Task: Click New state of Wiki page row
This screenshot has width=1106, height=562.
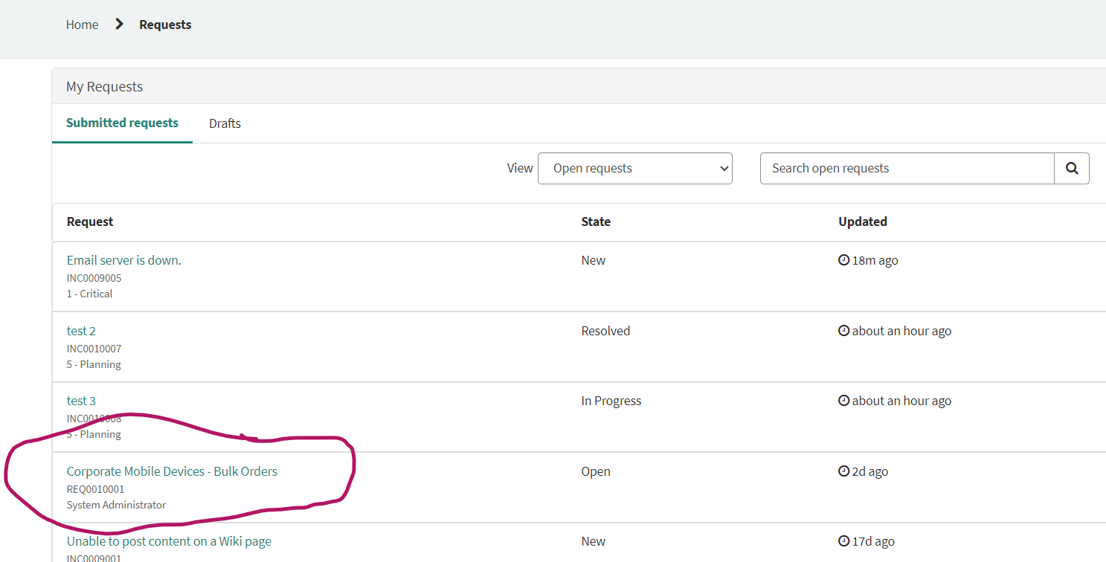Action: click(594, 541)
